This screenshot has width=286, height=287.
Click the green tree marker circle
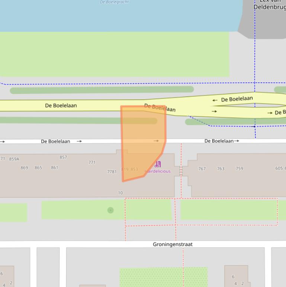(110, 210)
